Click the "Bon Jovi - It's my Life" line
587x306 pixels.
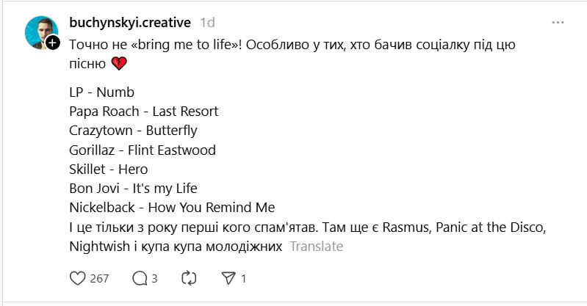click(133, 188)
